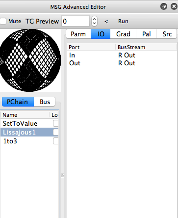Enable the Mute checkbox
Image resolution: width=178 pixels, height=218 pixels.
pos(3,21)
